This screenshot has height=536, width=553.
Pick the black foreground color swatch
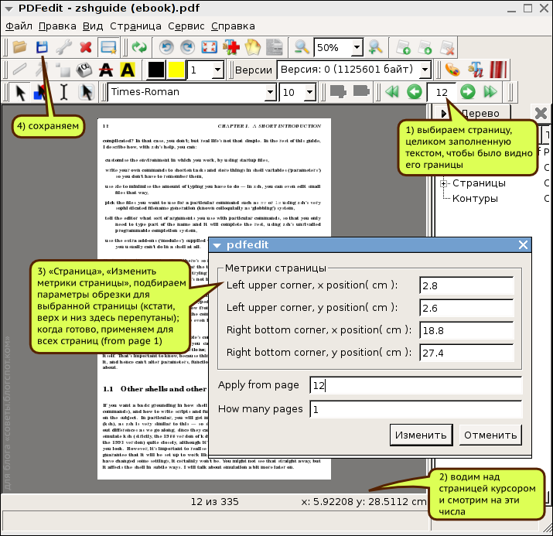pos(156,70)
